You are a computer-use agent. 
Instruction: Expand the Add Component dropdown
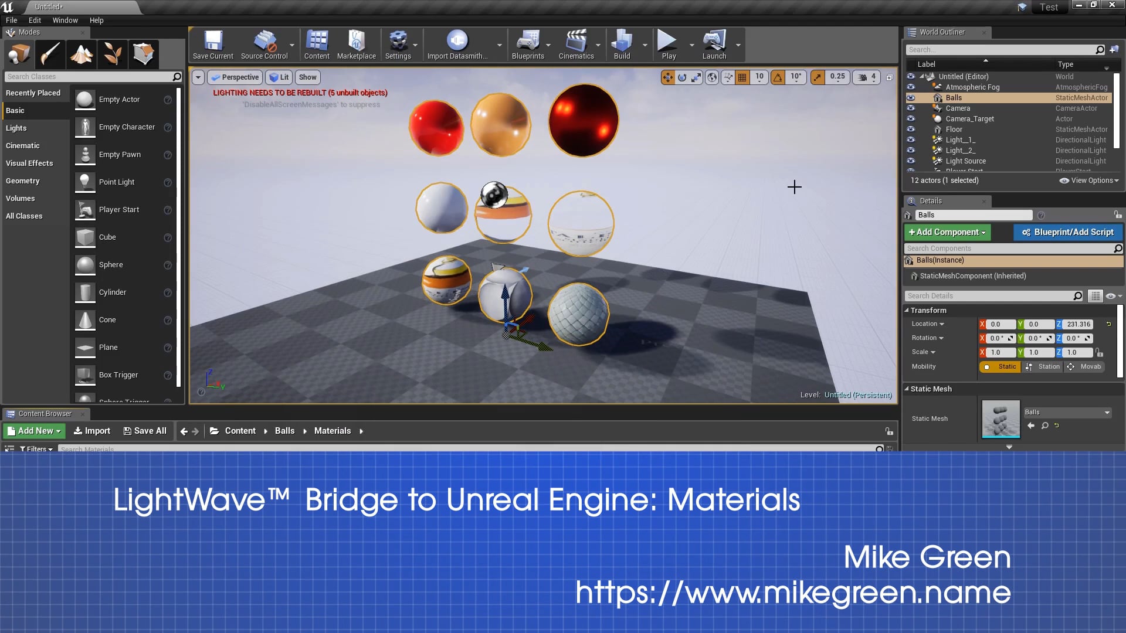click(x=947, y=233)
